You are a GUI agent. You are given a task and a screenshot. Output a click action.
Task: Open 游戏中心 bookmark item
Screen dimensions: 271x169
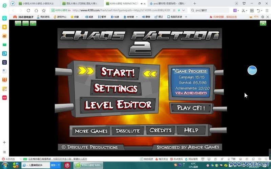(x=60, y=17)
